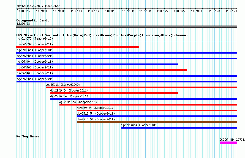Select the blue dgv2908n54 gain bar
Screen dimensions: 245x158
pos(127,82)
